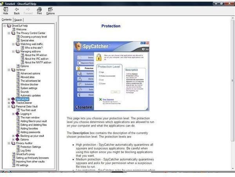Go Back using the toolbar arrow
The height and width of the screenshot is (177, 235).
coord(17,11)
